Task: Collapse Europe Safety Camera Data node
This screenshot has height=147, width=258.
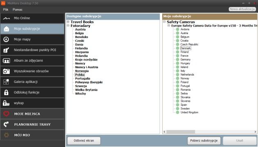Action: click(169, 25)
